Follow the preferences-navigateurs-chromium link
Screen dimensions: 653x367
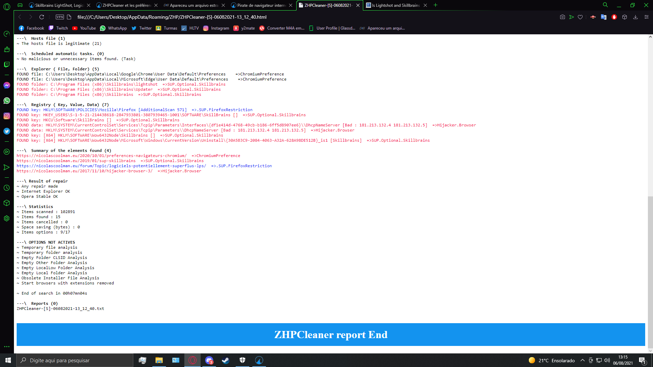click(102, 156)
